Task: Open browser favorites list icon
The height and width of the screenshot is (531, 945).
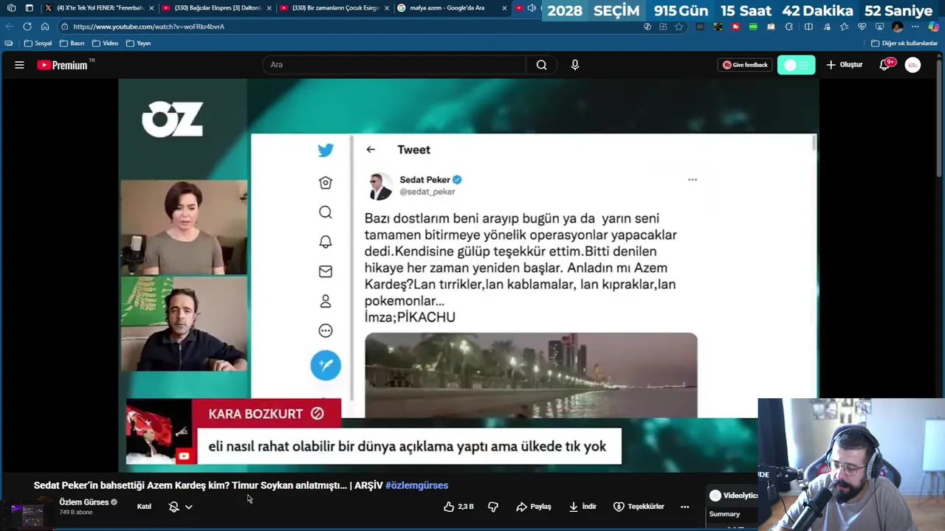Action: (844, 27)
